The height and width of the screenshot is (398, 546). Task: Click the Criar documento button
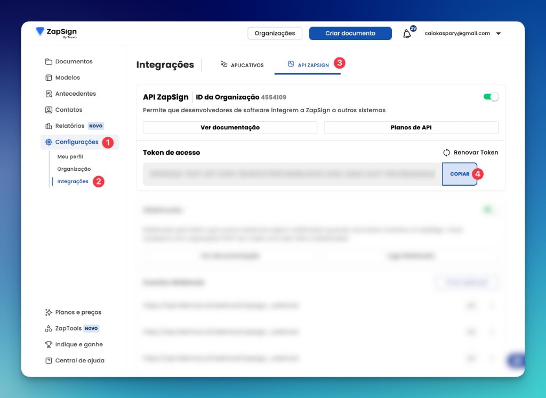pyautogui.click(x=350, y=33)
